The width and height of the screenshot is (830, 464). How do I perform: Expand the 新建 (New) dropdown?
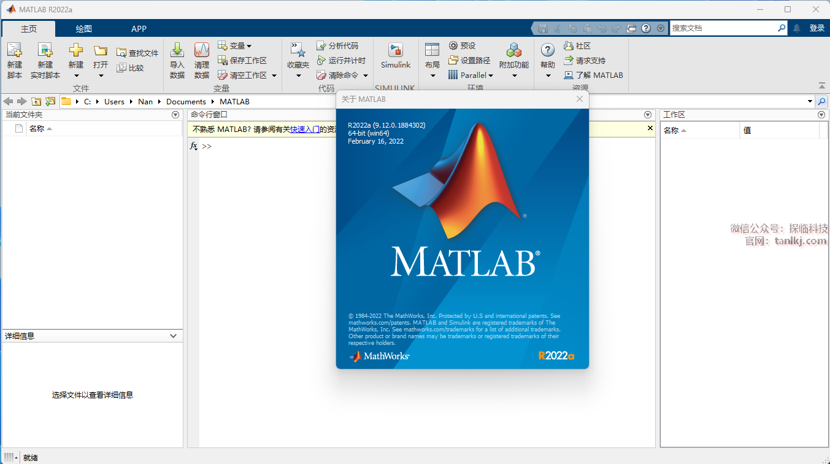(76, 76)
